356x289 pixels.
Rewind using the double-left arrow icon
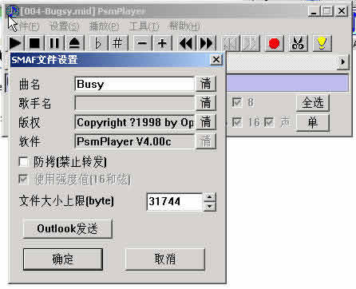coord(185,43)
